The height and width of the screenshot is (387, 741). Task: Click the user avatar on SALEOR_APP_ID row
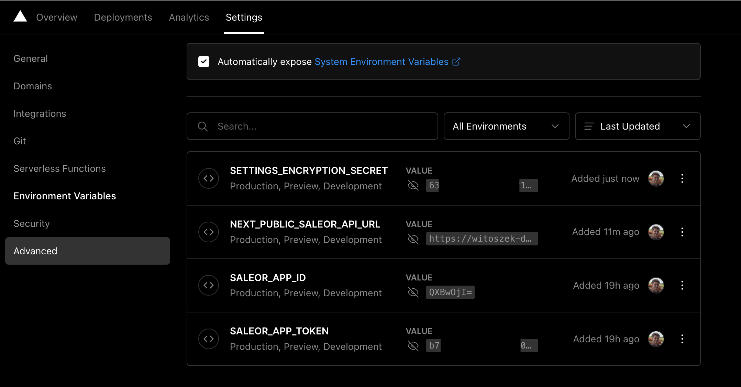click(656, 285)
